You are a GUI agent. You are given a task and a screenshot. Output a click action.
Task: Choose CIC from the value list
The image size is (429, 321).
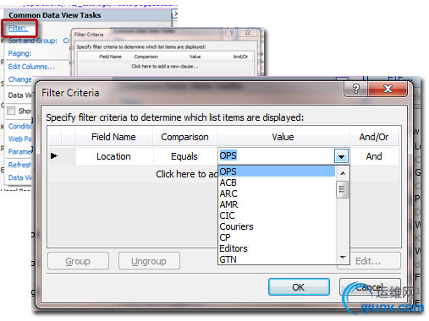pyautogui.click(x=277, y=215)
